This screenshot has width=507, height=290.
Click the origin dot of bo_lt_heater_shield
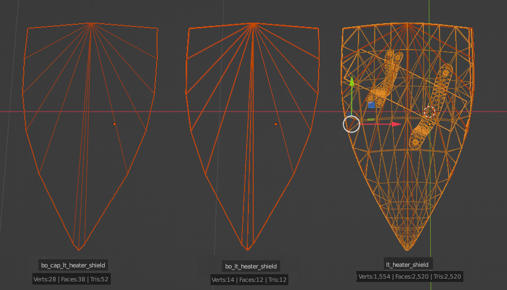point(275,124)
